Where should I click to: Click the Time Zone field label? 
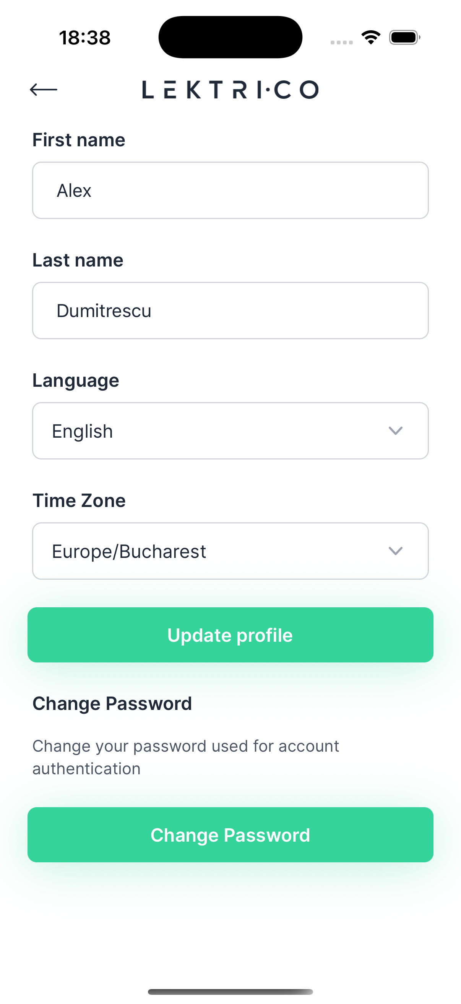(79, 500)
